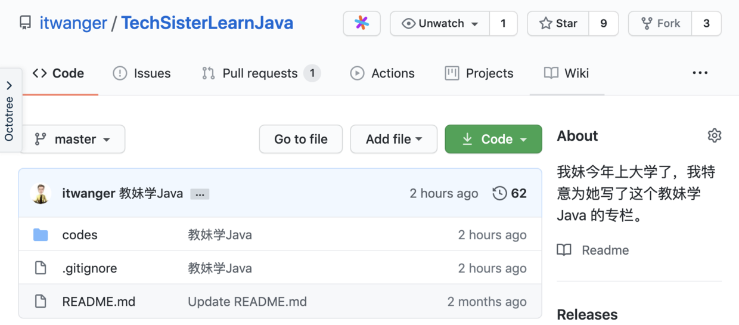The image size is (739, 325).
Task: Click the colorful star extension button
Action: (362, 23)
